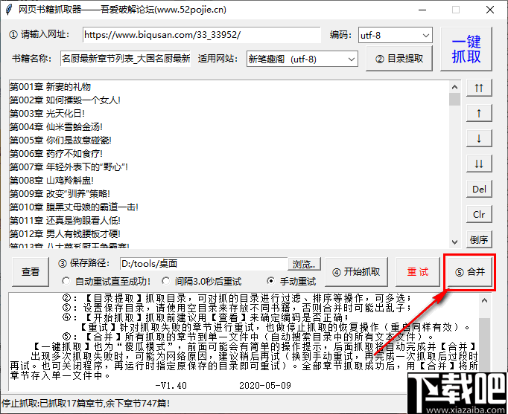Reverse the chapter order with 倒序
Viewport: 508px width, 414px height.
click(x=479, y=239)
